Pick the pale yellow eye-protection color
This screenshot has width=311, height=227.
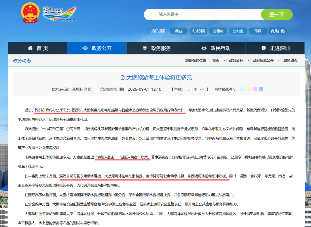click(x=248, y=89)
